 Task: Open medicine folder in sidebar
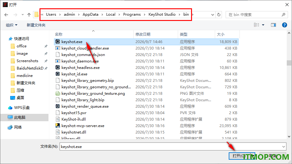pos(24,76)
